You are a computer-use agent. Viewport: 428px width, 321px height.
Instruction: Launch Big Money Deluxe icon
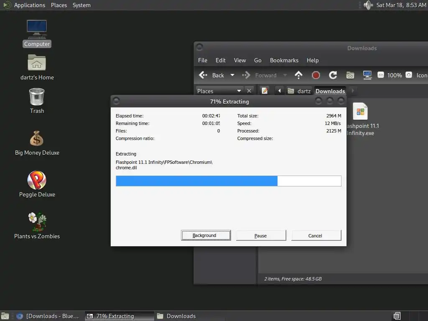click(x=37, y=143)
